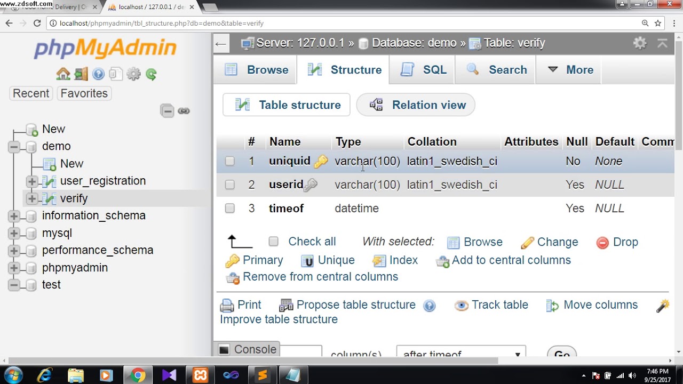Open the navigation panel settings gear
Screen dimensions: 683x384
click(x=133, y=74)
